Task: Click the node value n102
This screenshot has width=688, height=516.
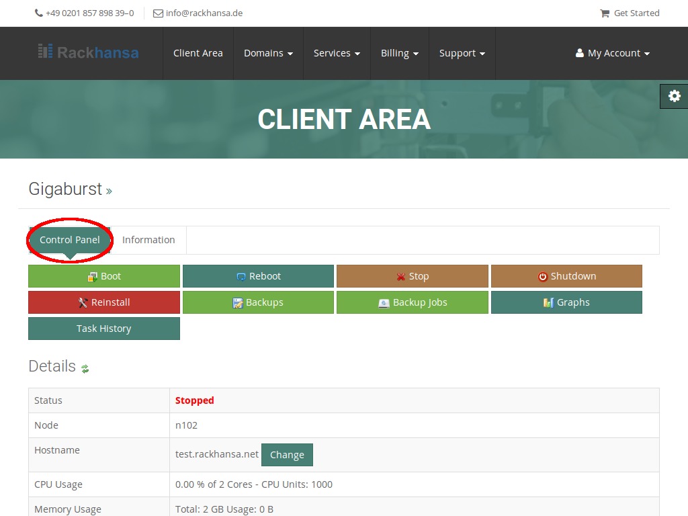Action: [x=186, y=425]
